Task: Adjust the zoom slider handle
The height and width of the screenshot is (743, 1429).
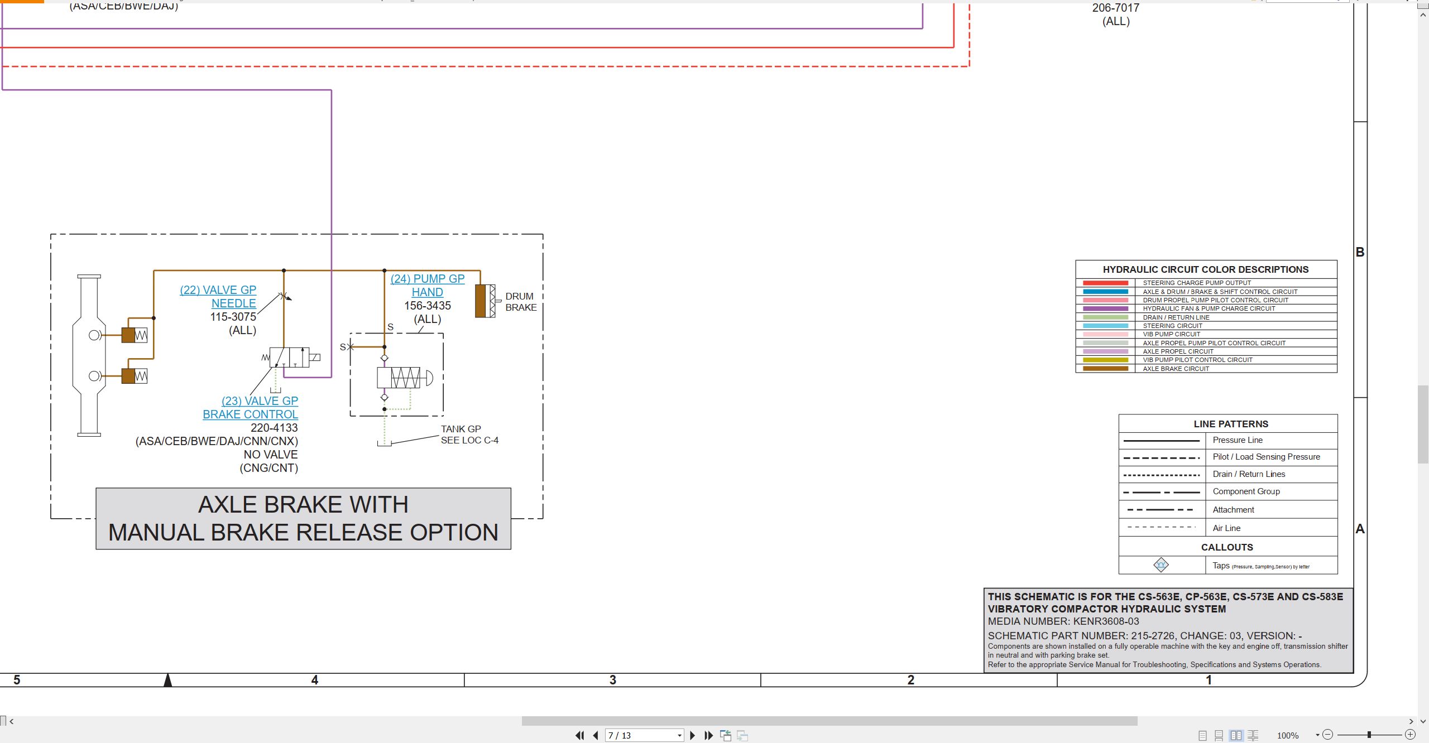Action: click(1369, 735)
